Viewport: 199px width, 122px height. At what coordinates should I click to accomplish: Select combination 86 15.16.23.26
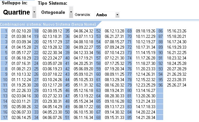pyautogui.click(x=177, y=31)
